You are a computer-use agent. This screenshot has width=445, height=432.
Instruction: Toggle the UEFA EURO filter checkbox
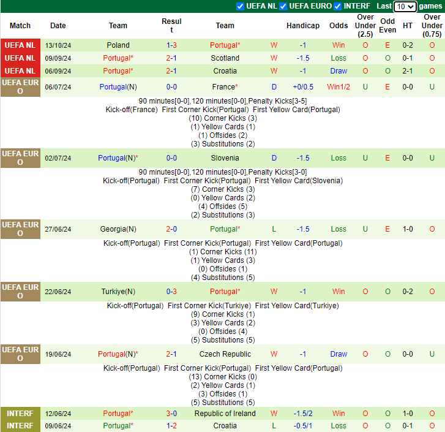[x=283, y=6]
